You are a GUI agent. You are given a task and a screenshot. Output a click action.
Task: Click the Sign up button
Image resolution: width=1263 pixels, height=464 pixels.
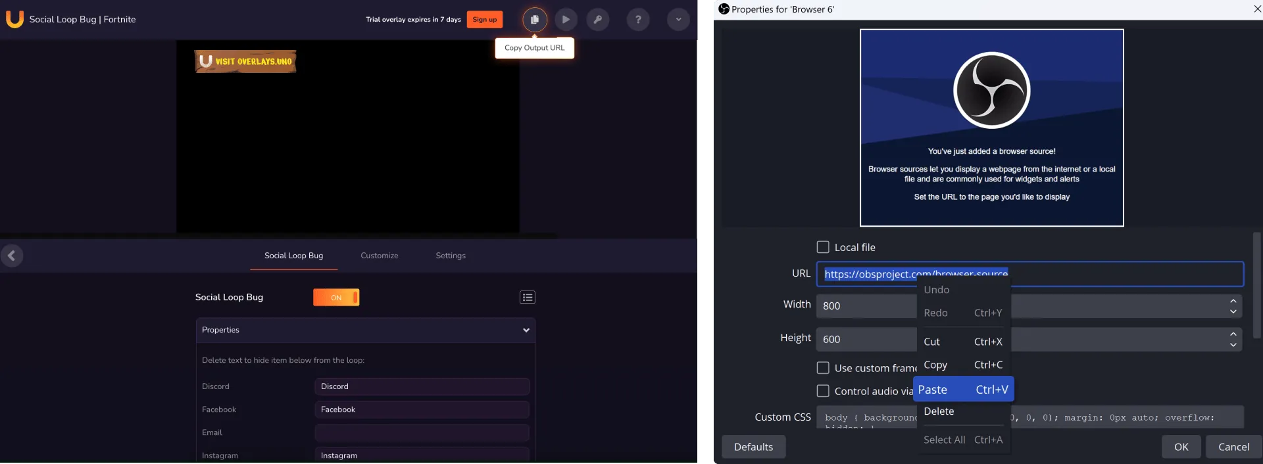tap(485, 20)
